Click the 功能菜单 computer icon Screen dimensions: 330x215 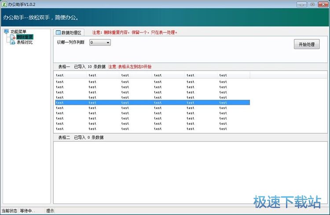[6, 32]
